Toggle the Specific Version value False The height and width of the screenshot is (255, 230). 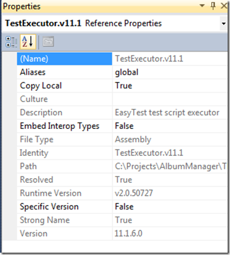point(170,207)
